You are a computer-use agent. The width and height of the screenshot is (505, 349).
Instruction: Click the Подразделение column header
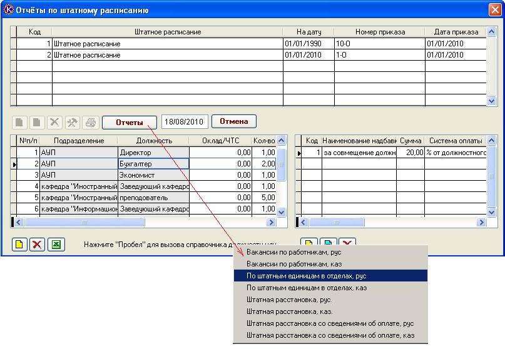tap(79, 141)
